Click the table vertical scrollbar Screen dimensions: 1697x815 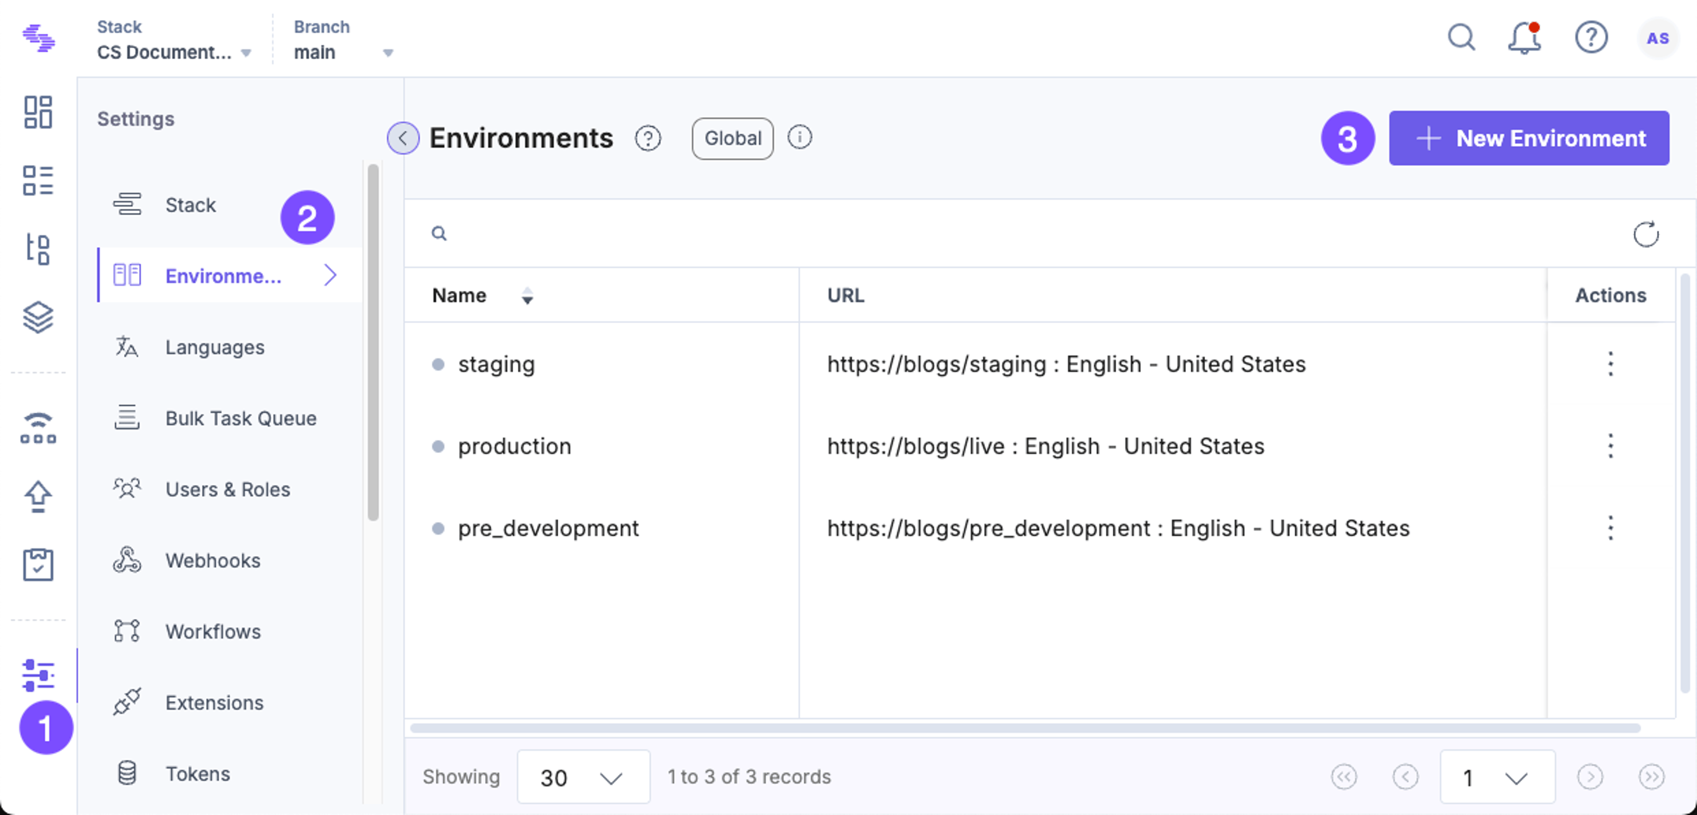[x=1686, y=484]
